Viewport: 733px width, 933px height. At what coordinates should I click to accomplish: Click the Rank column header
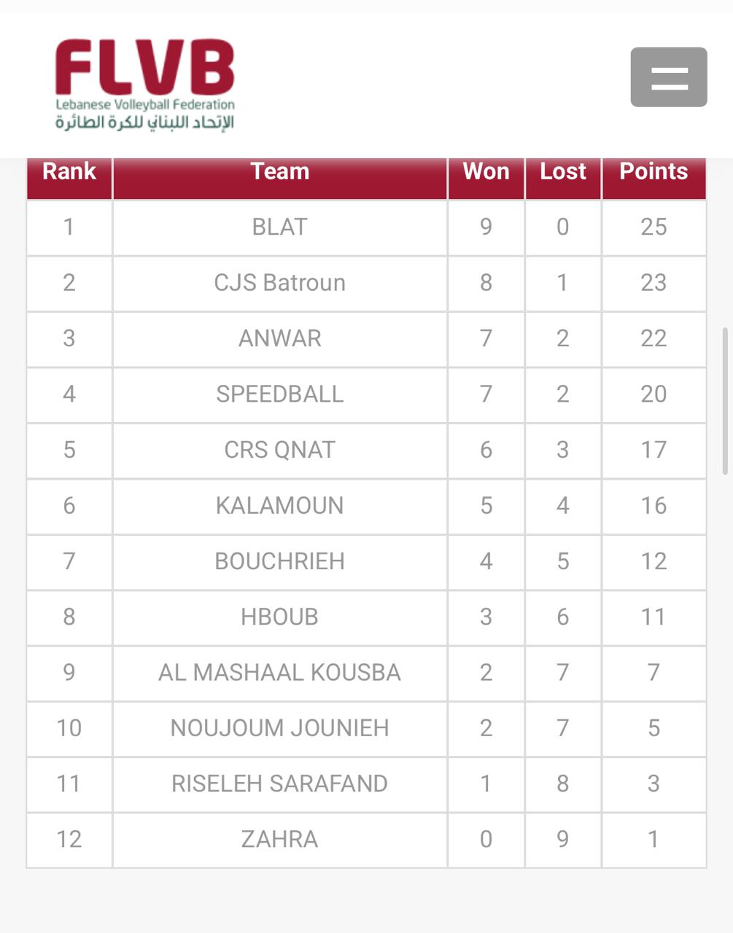click(x=69, y=171)
